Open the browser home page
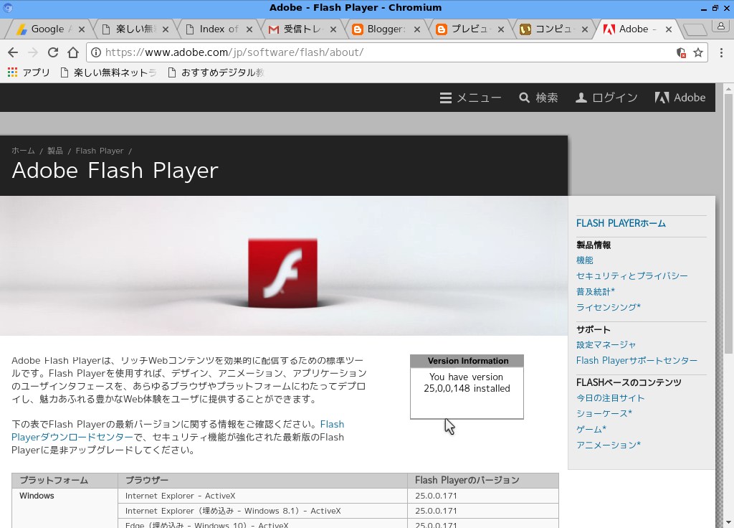734x528 pixels. coord(73,52)
